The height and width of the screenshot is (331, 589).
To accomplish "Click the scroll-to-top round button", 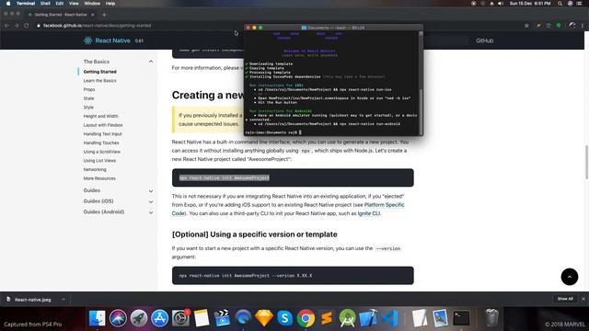I will pos(570,277).
